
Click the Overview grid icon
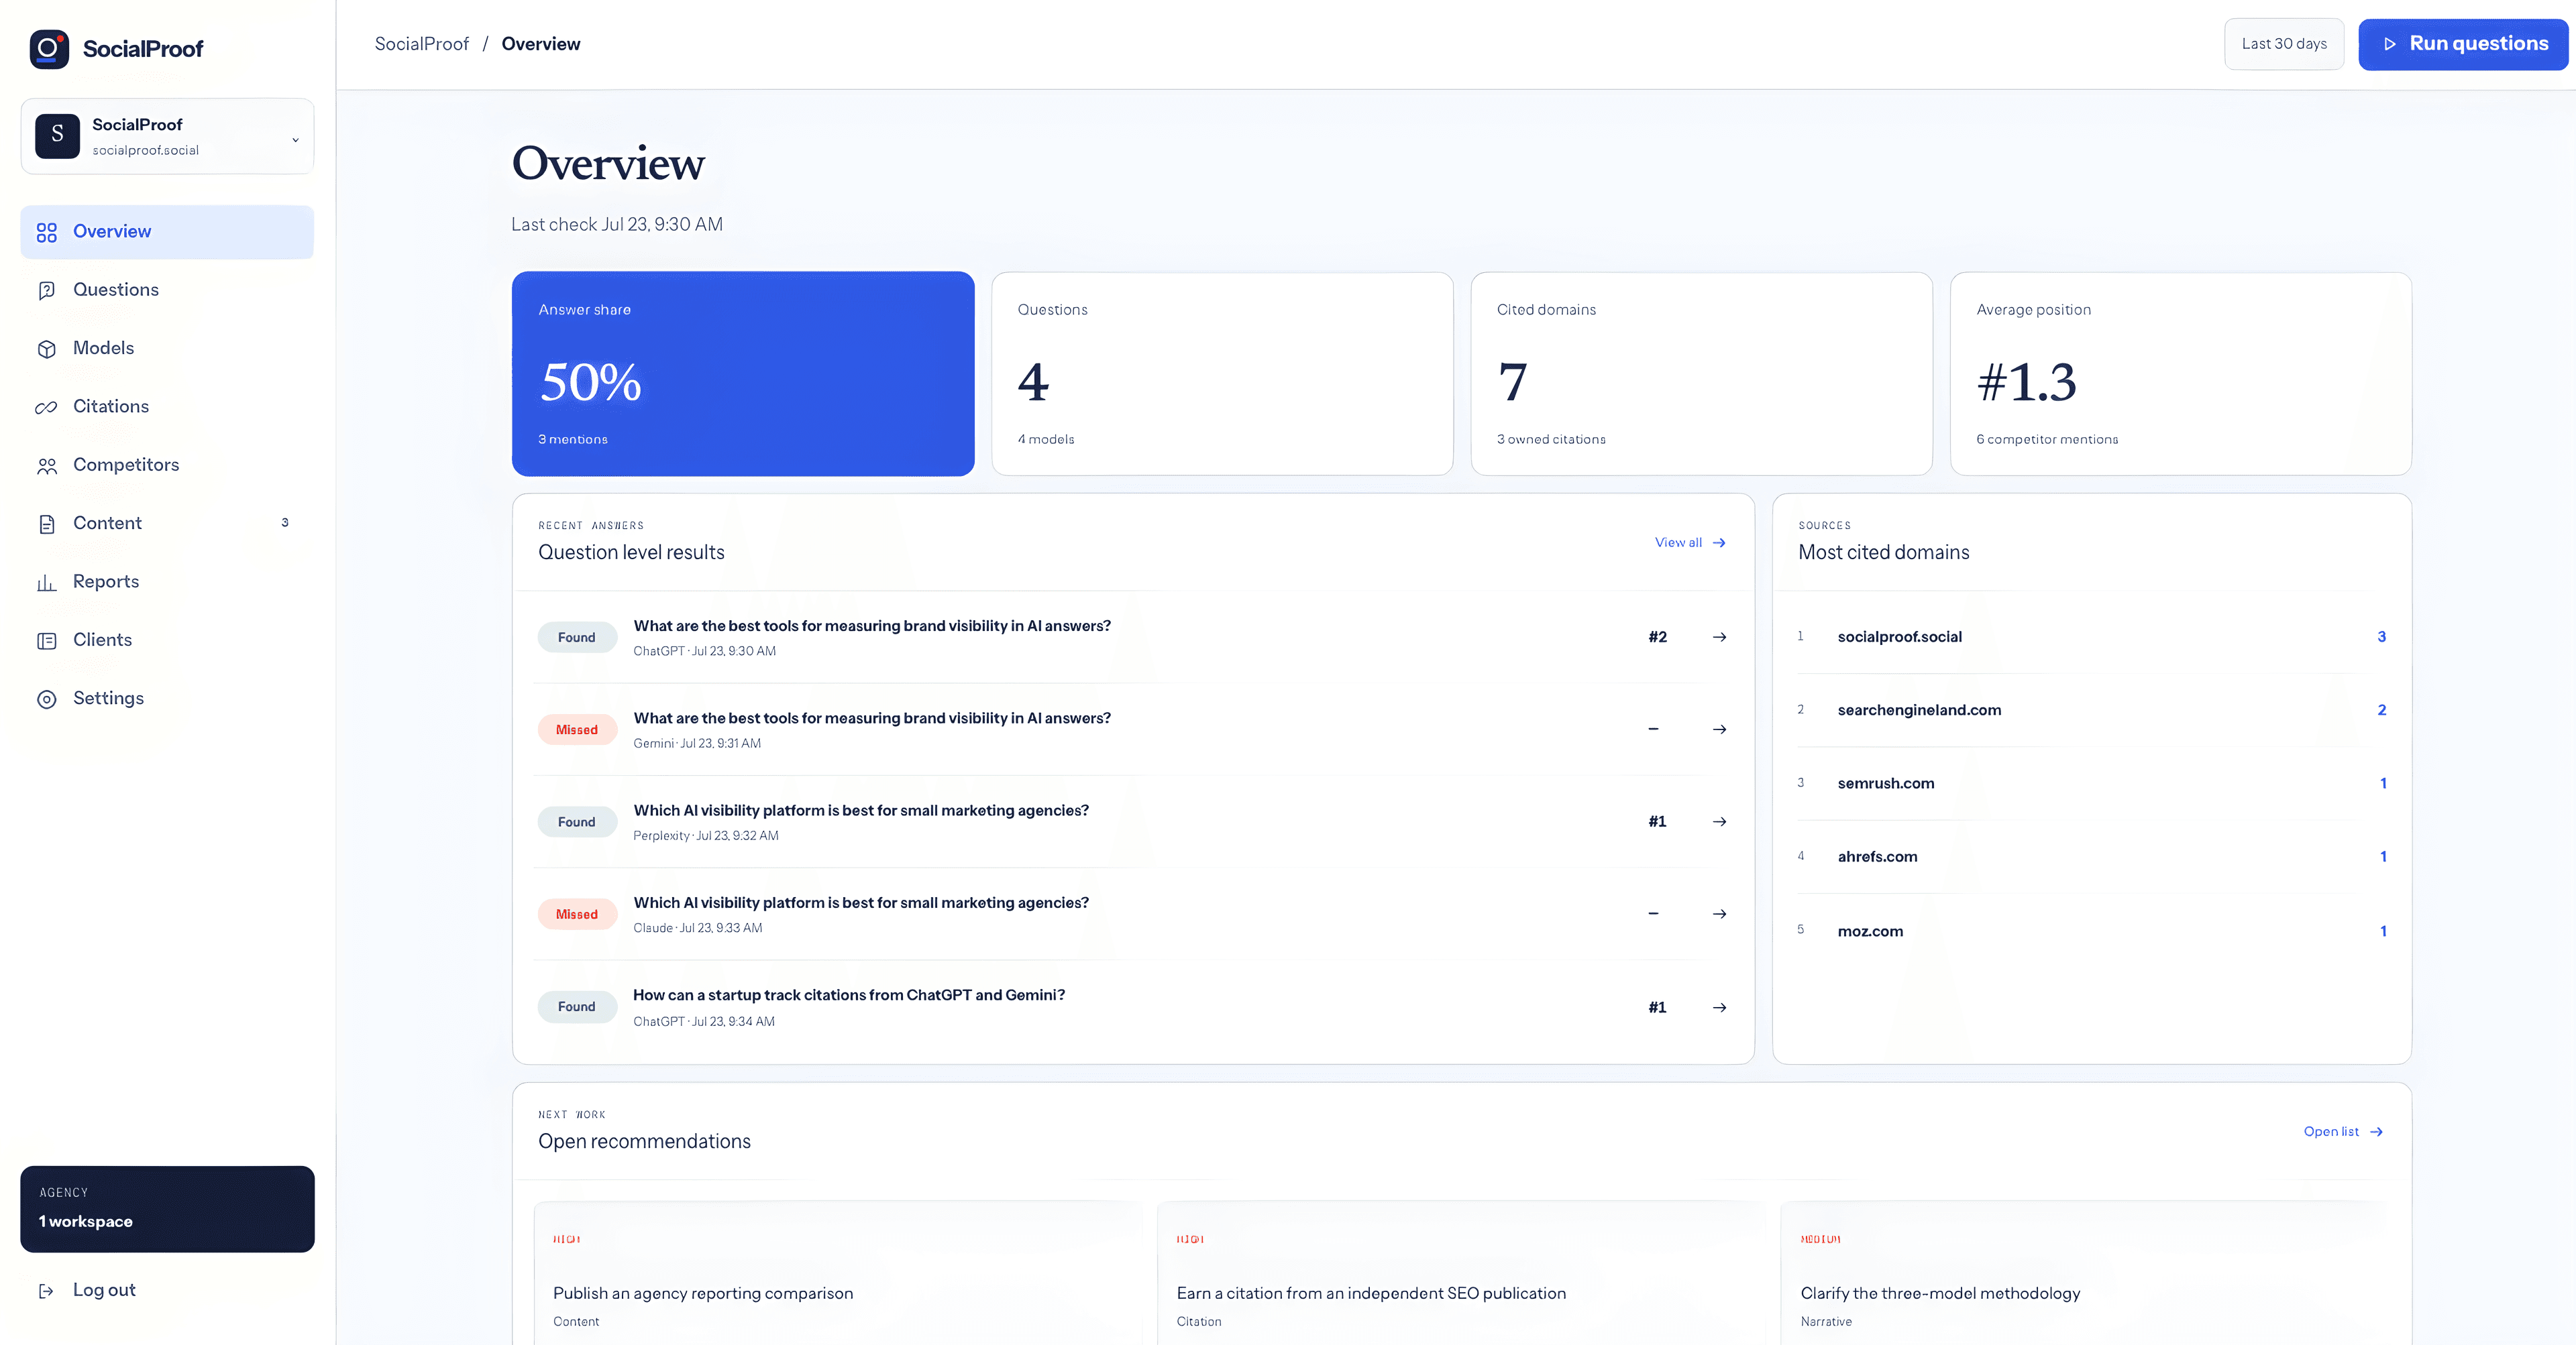pyautogui.click(x=47, y=232)
